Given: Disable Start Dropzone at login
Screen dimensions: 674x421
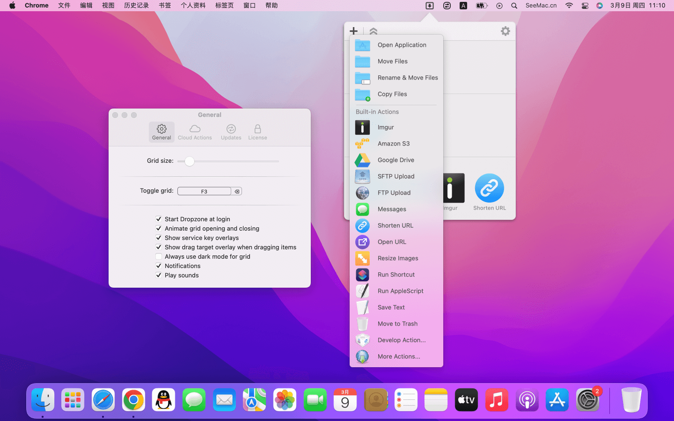Looking at the screenshot, I should 159,219.
